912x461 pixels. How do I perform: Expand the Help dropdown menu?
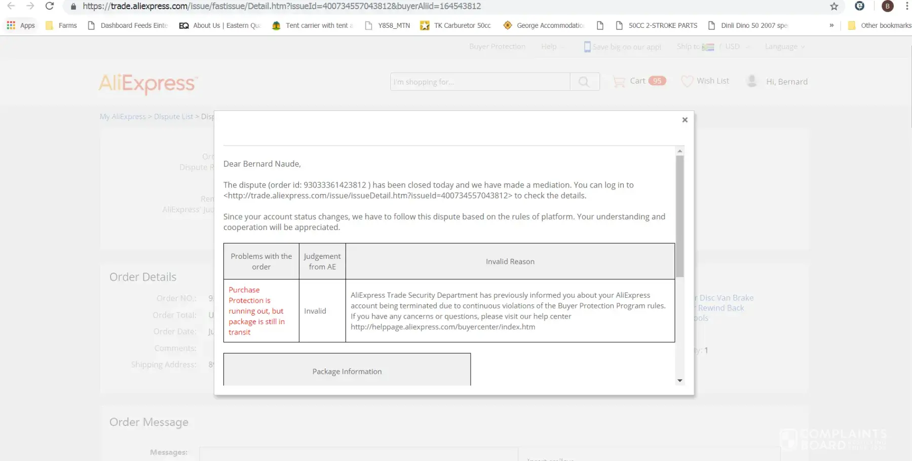coord(552,47)
